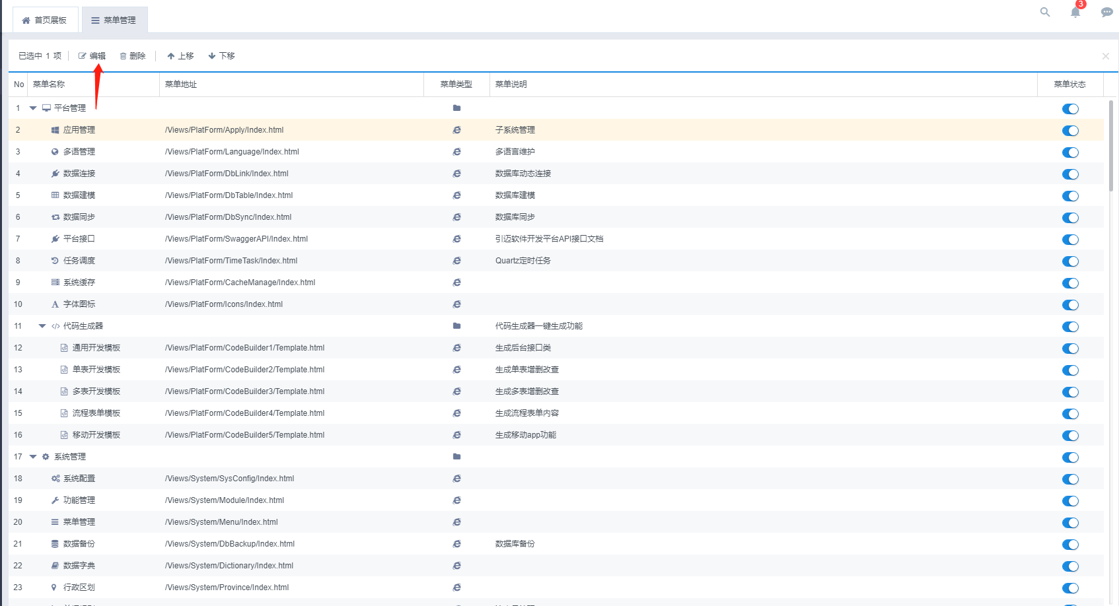Open the chat messages icon
Image resolution: width=1119 pixels, height=606 pixels.
[x=1106, y=12]
